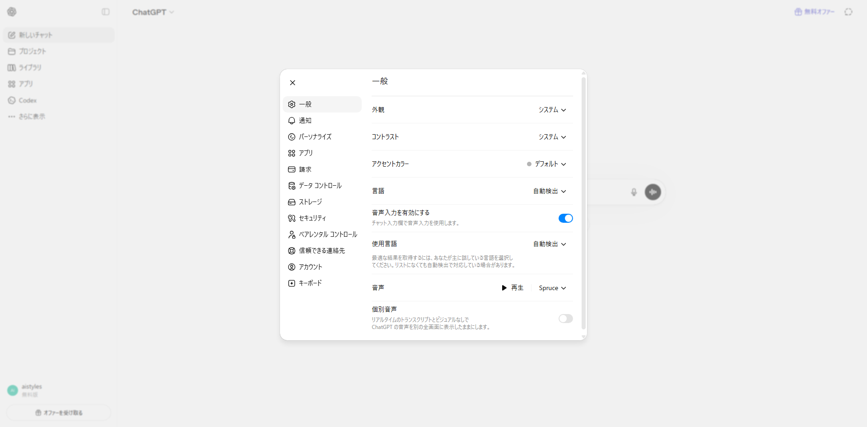Open ペアレンタル コントロール person icon
Viewport: 867px width, 427px height.
click(x=292, y=235)
